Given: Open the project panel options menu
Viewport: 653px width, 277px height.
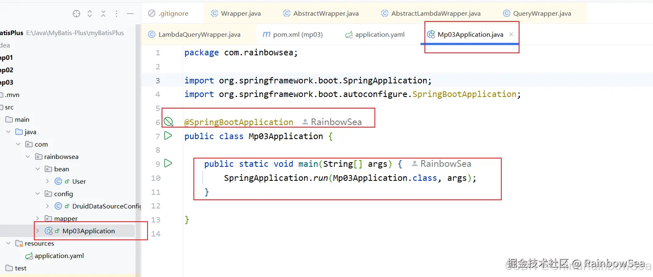Looking at the screenshot, I should 117,14.
